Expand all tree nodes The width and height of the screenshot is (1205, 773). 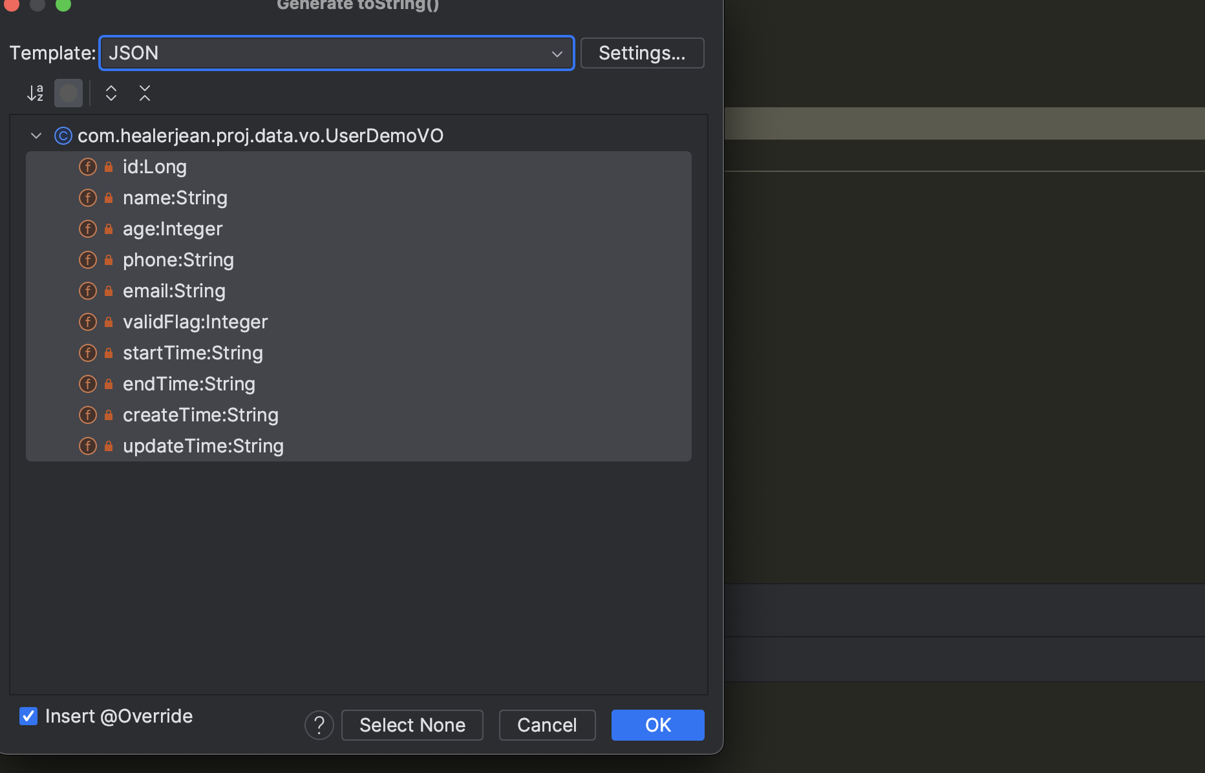point(111,93)
